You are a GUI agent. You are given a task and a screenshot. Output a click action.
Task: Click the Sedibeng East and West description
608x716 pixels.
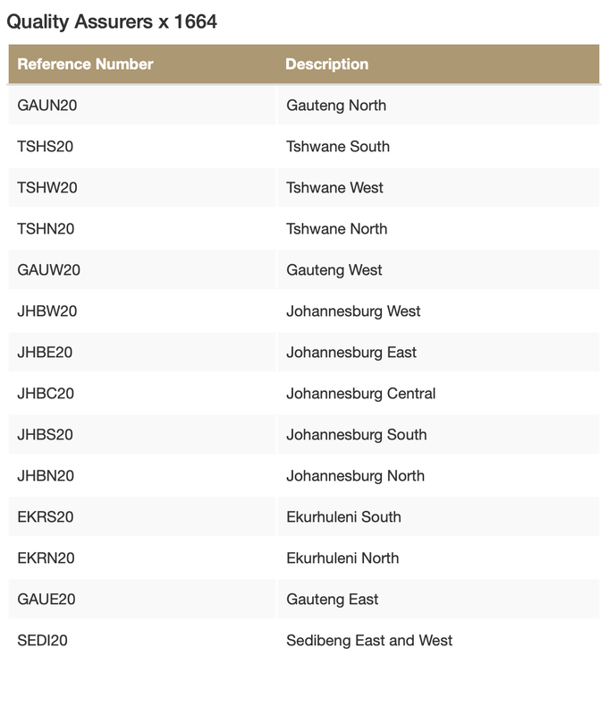point(369,641)
